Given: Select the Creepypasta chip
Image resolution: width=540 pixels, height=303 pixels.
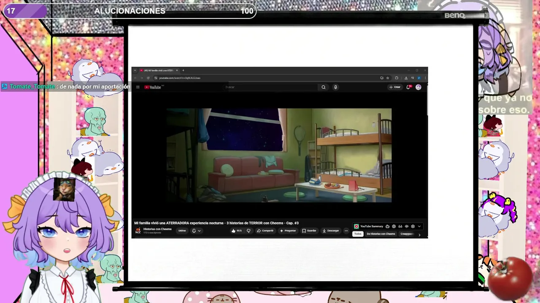Looking at the screenshot, I should (x=407, y=234).
